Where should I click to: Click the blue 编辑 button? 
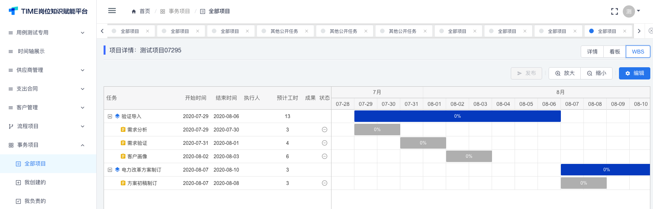tap(635, 73)
